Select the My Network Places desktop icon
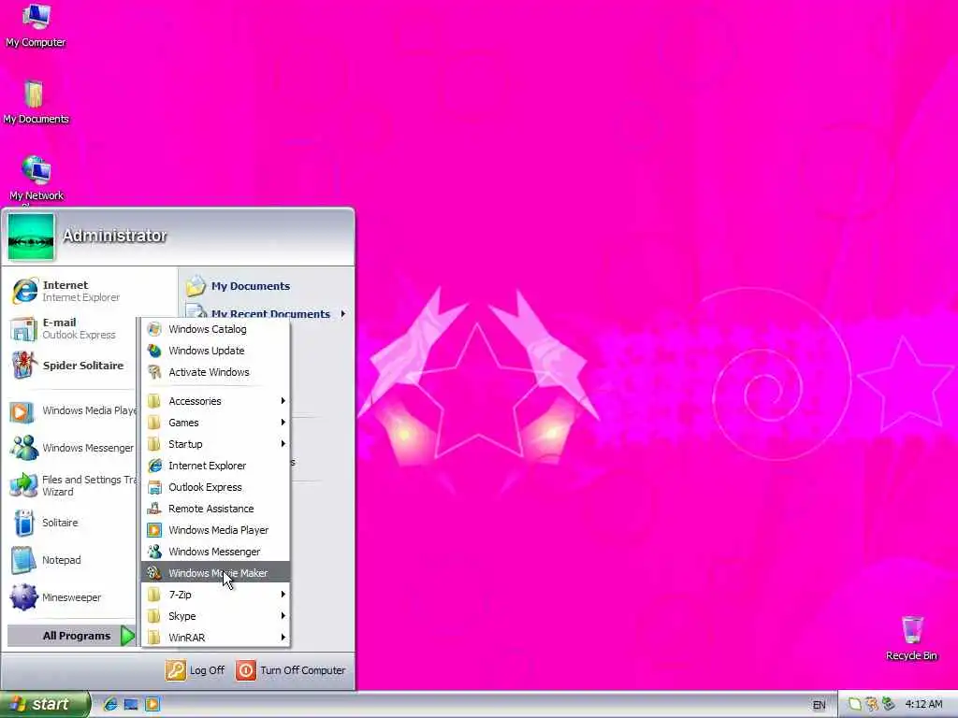 click(x=36, y=178)
